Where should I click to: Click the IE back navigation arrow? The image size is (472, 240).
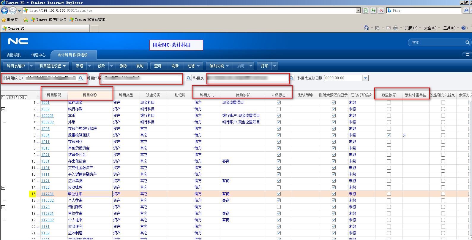[x=4, y=11]
